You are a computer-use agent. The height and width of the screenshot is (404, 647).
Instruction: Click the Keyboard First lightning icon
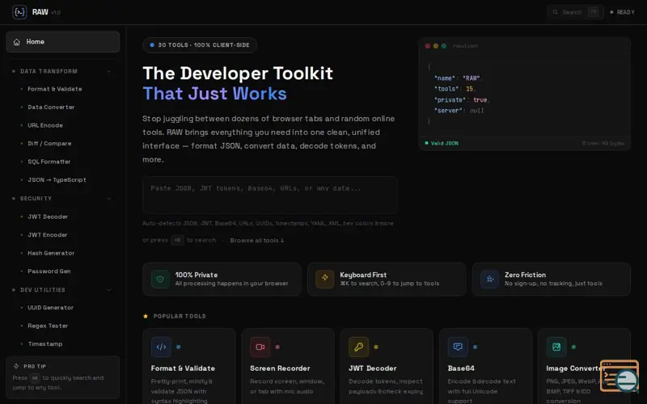pyautogui.click(x=325, y=279)
